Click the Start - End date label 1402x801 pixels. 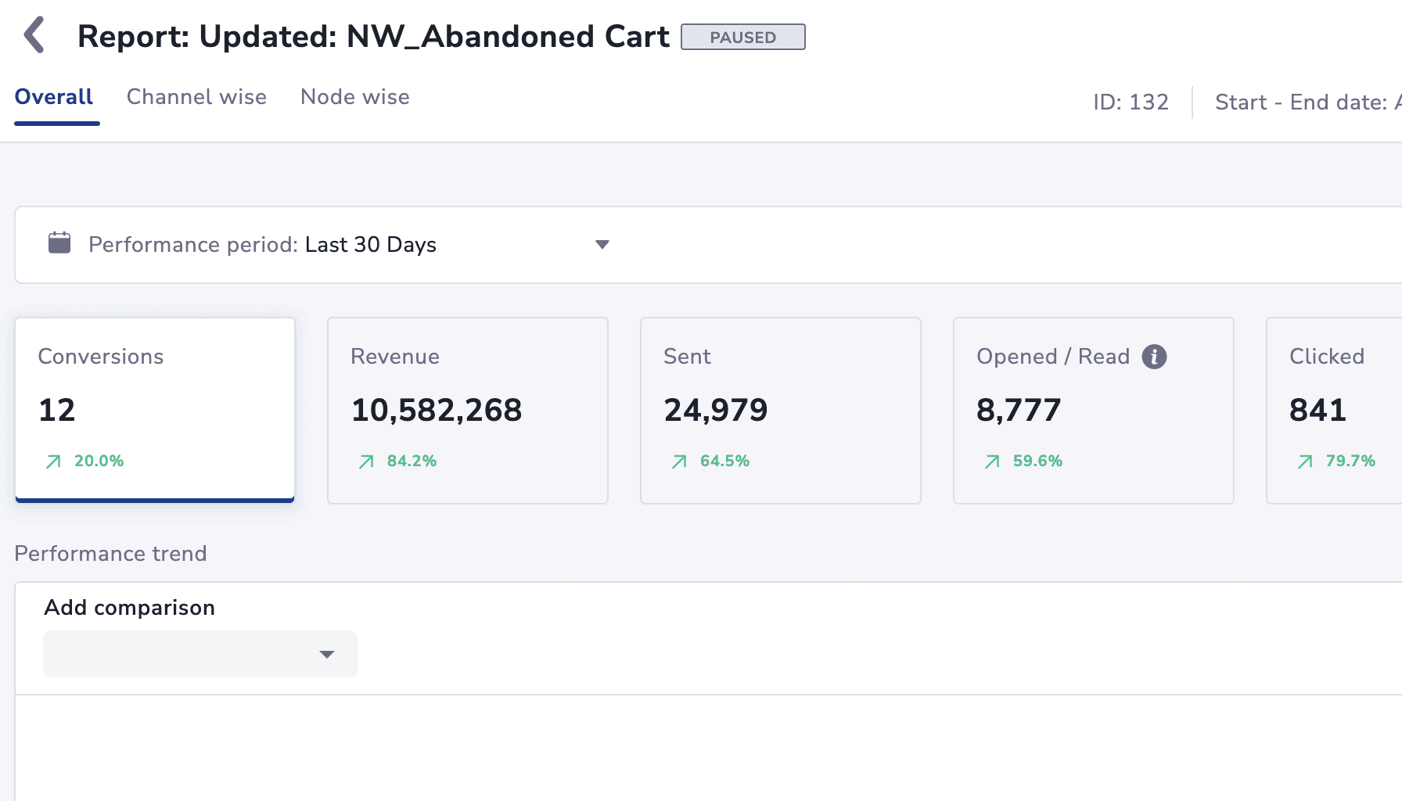1307,102
